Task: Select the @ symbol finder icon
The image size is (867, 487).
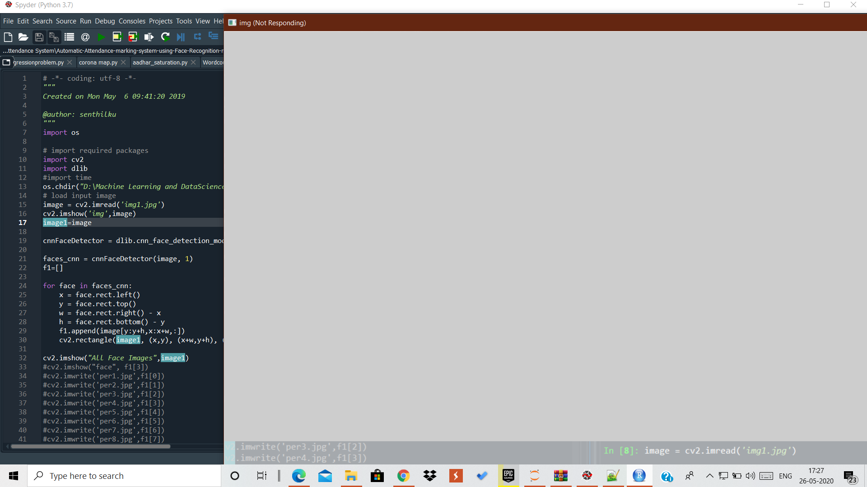Action: (85, 37)
